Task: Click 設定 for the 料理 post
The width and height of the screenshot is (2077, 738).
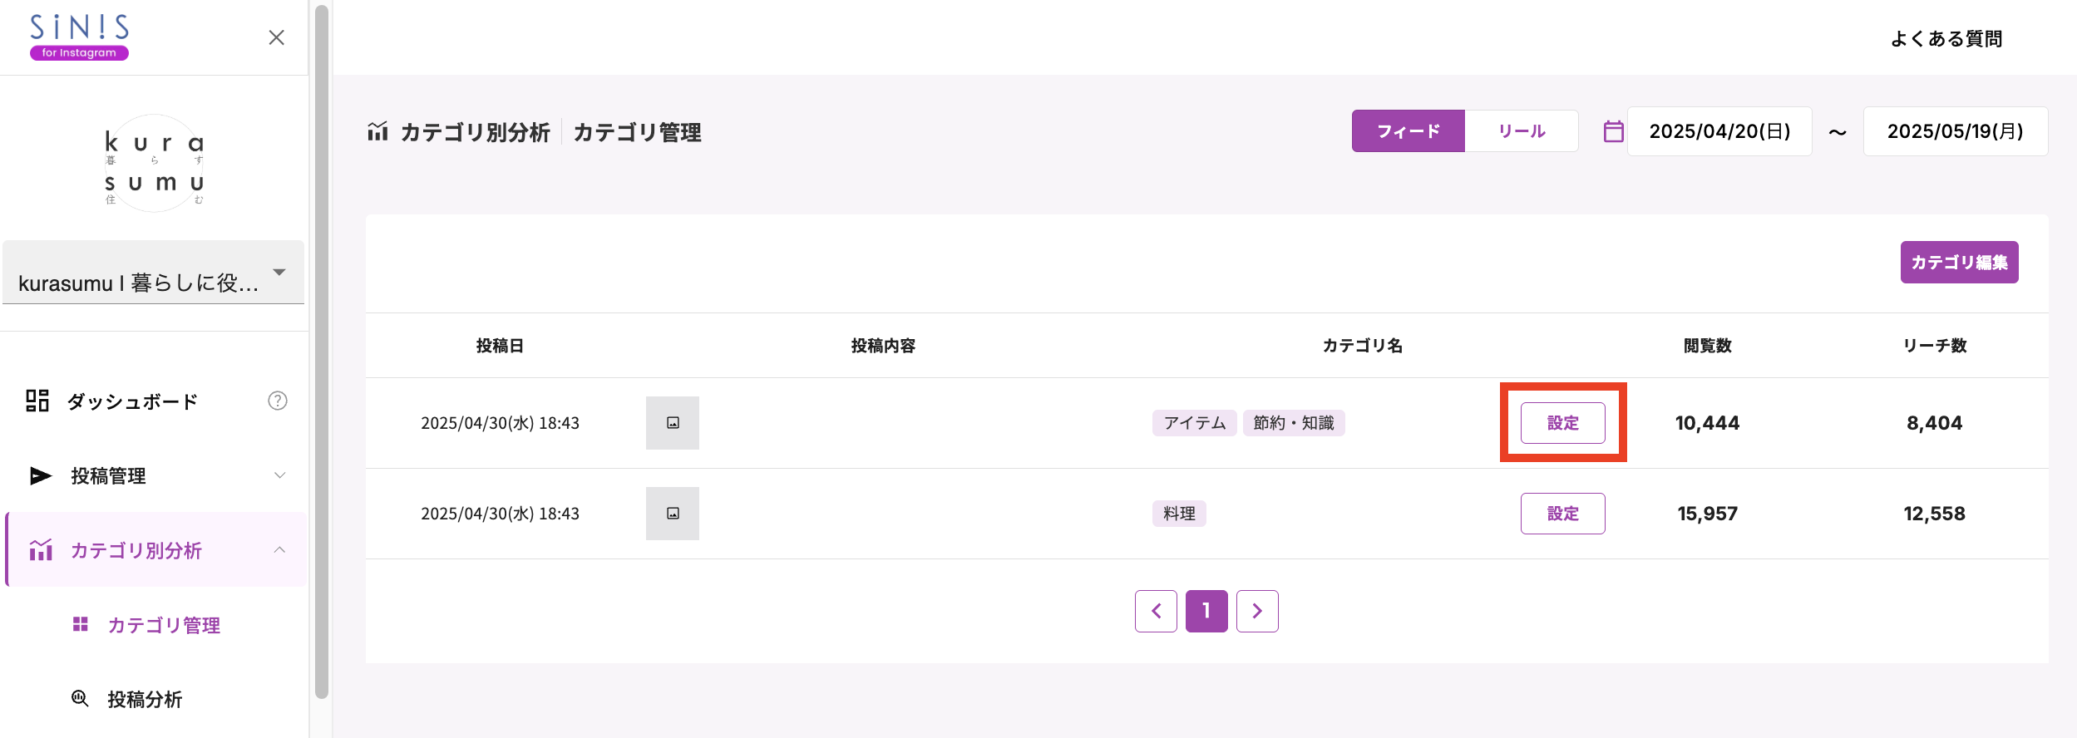Action: (1562, 514)
